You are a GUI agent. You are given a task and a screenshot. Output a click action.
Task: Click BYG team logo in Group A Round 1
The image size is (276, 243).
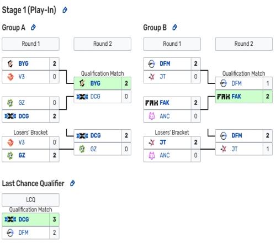click(10, 64)
